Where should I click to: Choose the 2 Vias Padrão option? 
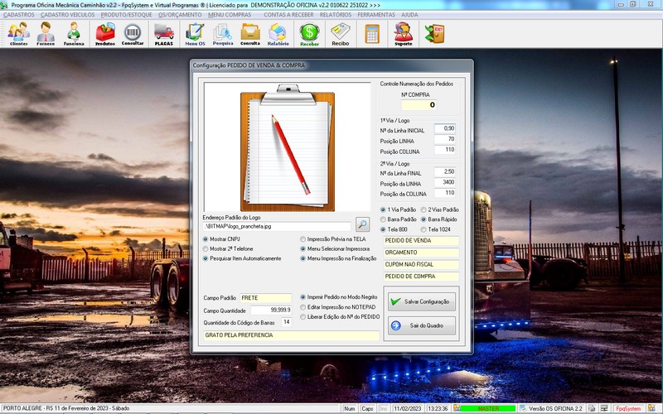423,209
